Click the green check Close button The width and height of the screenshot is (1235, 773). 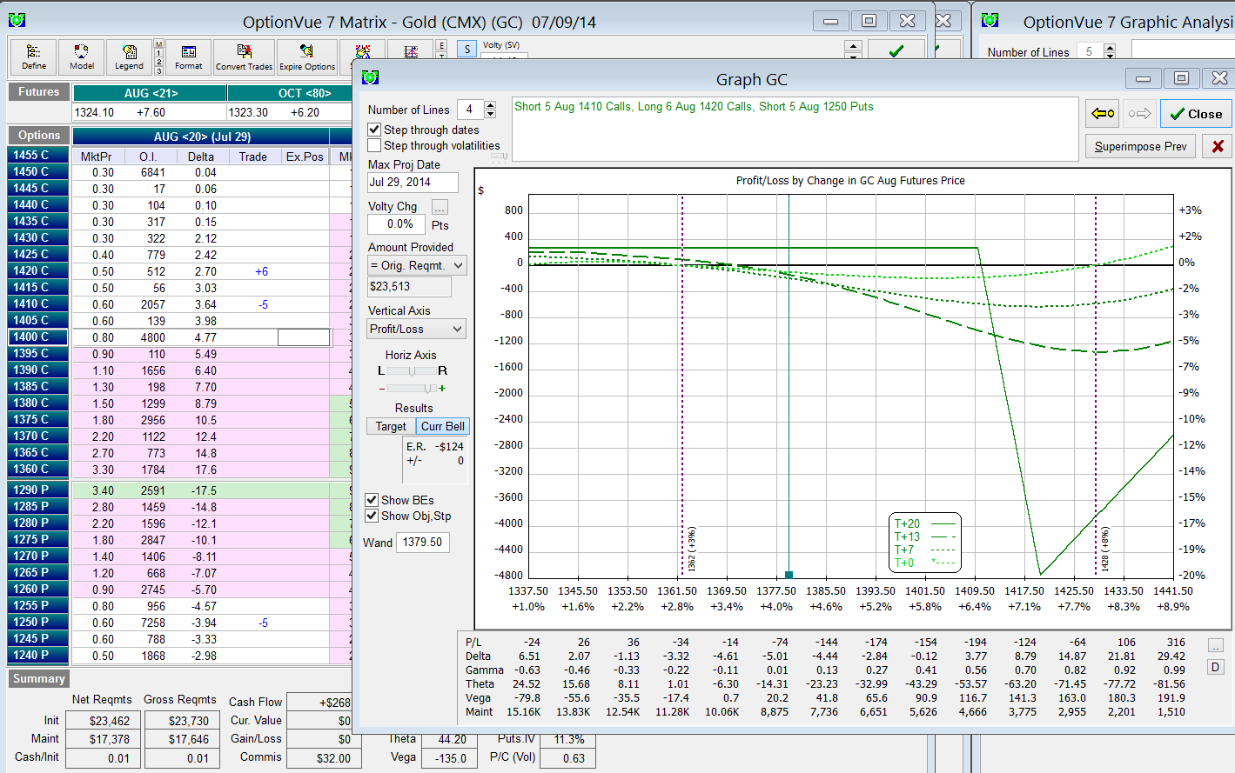coord(1196,114)
